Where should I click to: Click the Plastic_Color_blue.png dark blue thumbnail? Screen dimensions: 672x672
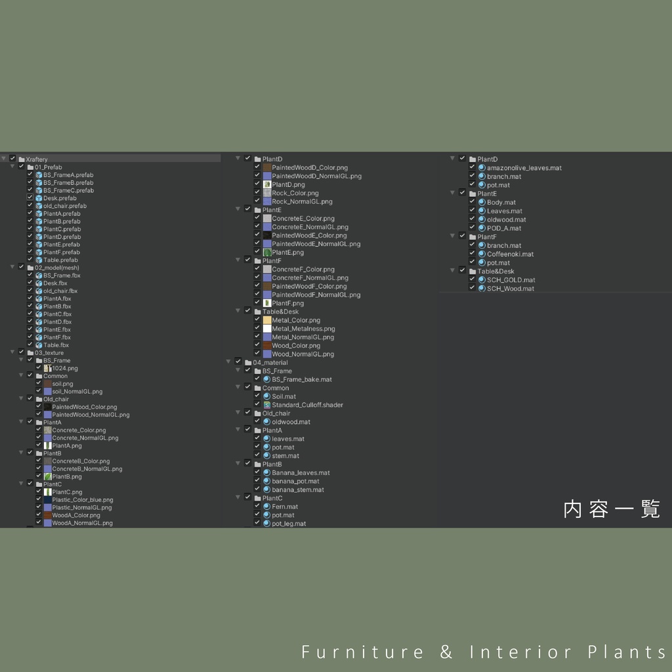[47, 499]
